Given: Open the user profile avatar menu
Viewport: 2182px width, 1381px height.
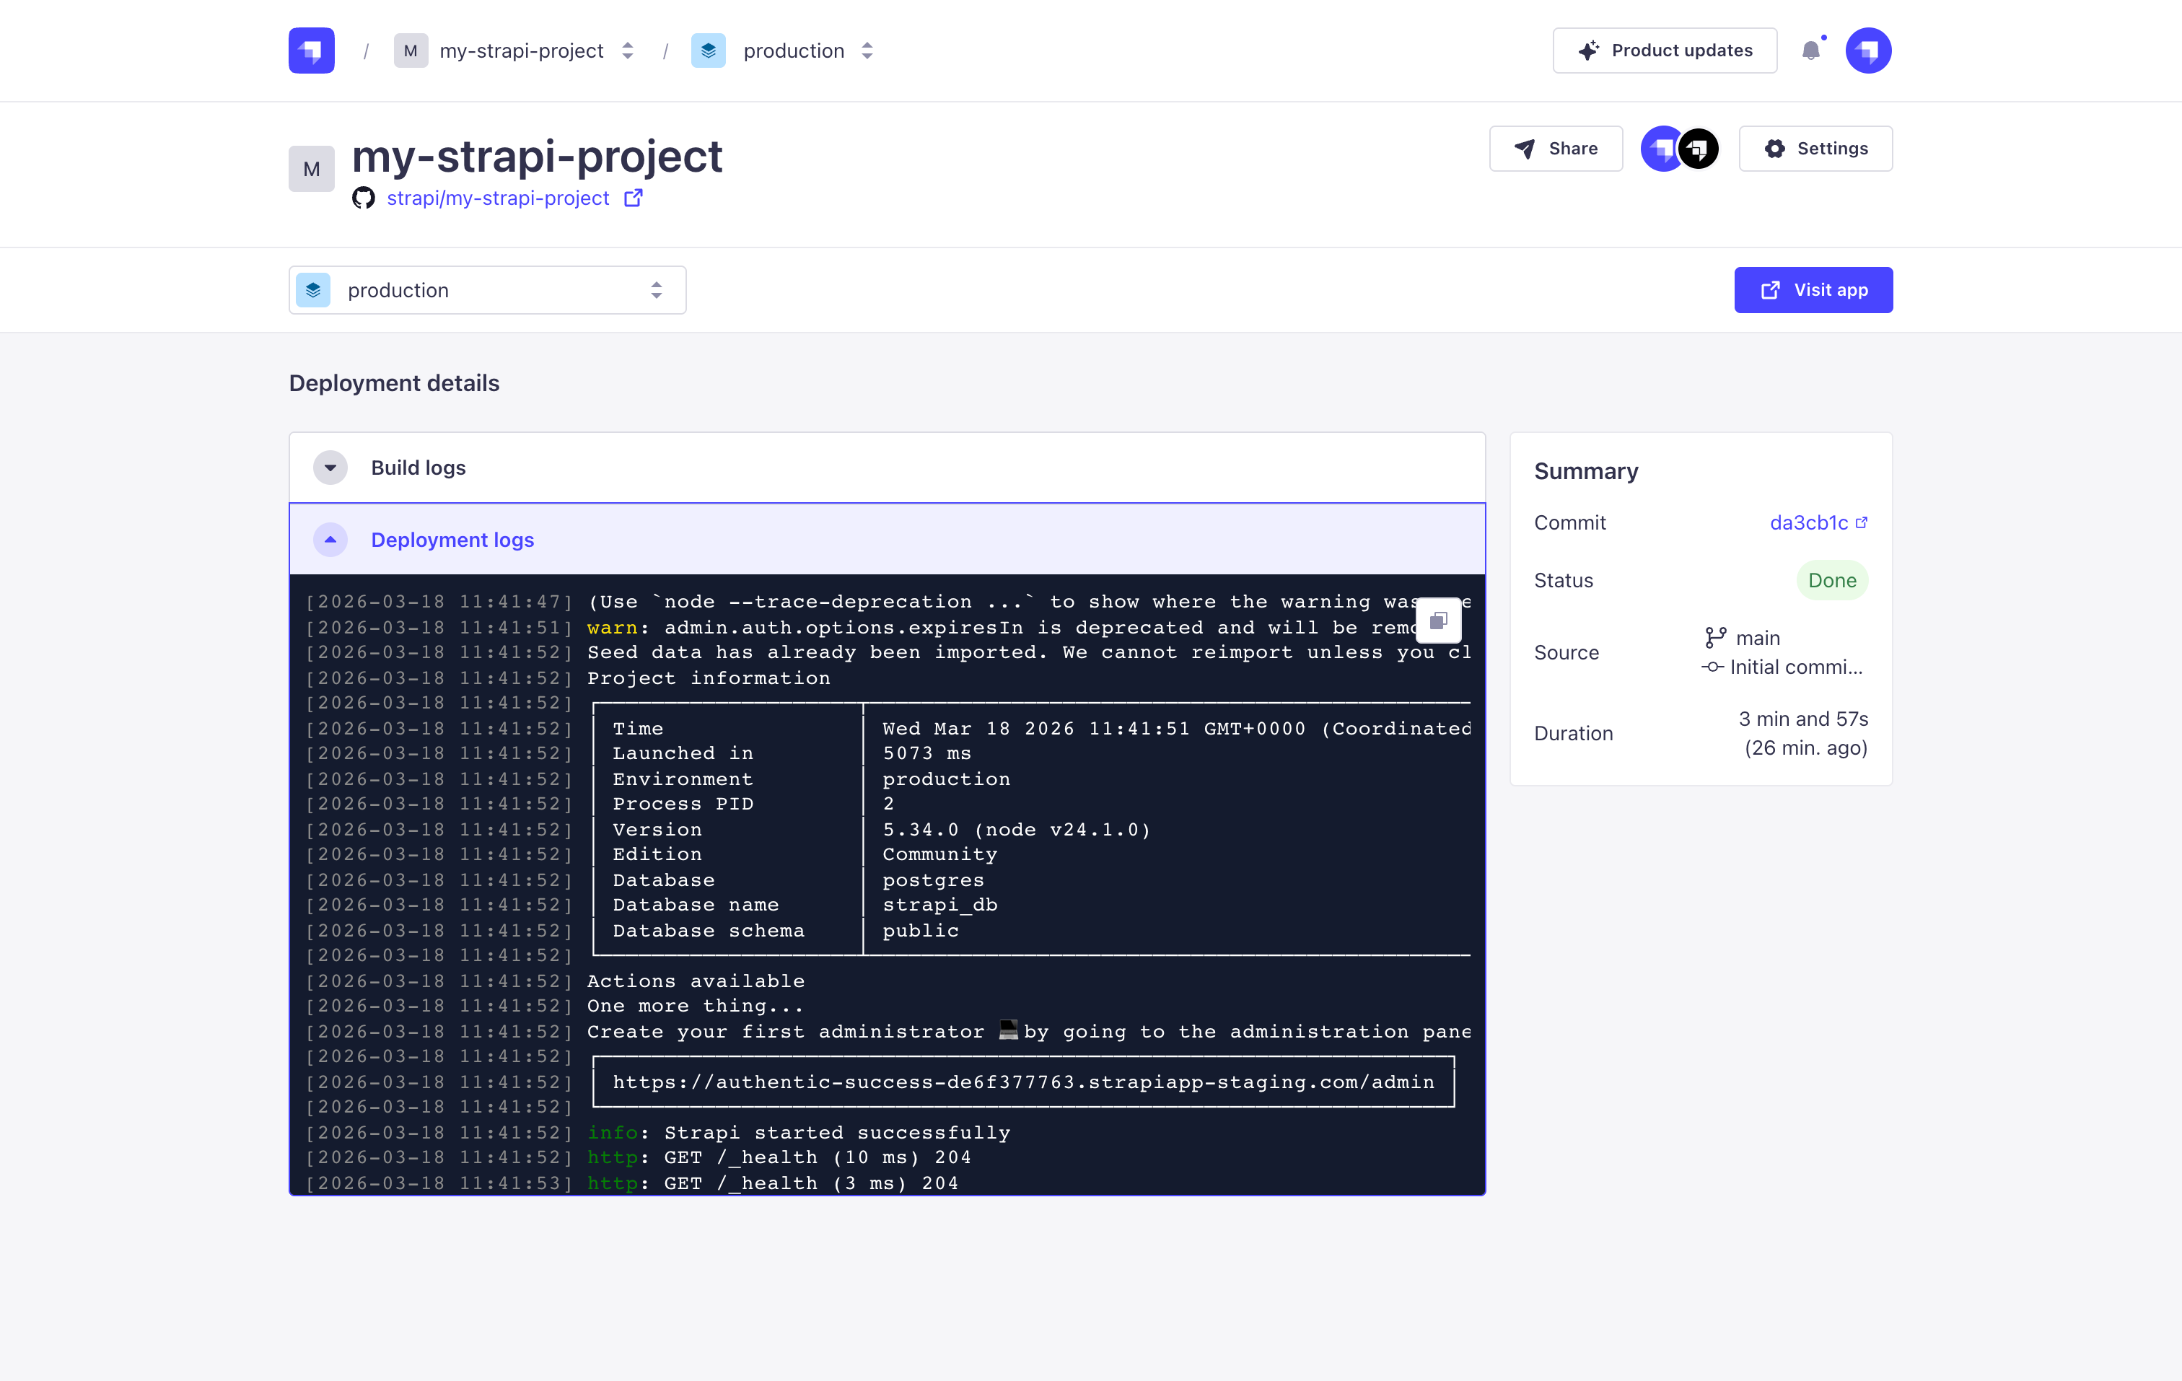Looking at the screenshot, I should point(1867,51).
